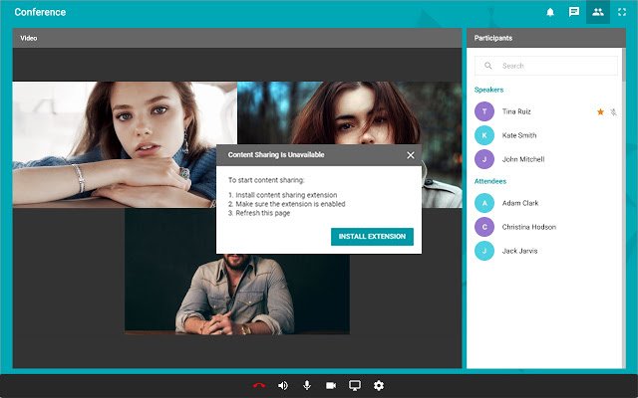Mute the microphone in bottom toolbar
The height and width of the screenshot is (398, 638).
[307, 385]
